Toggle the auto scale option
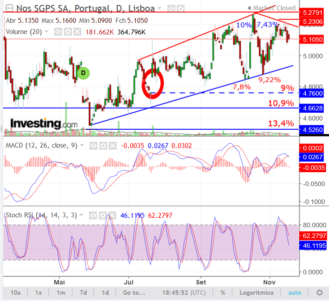The height and width of the screenshot is (301, 329). [295, 293]
